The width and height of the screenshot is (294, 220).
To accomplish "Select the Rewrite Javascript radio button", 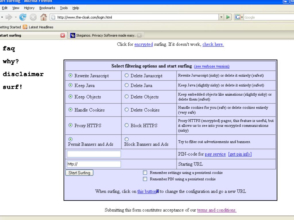I will 71,75.
